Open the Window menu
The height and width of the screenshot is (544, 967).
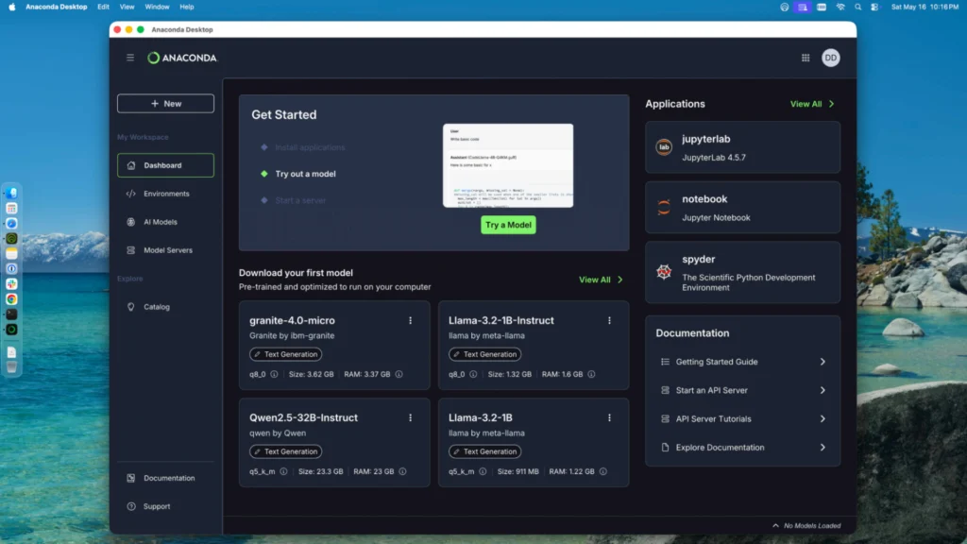click(157, 7)
